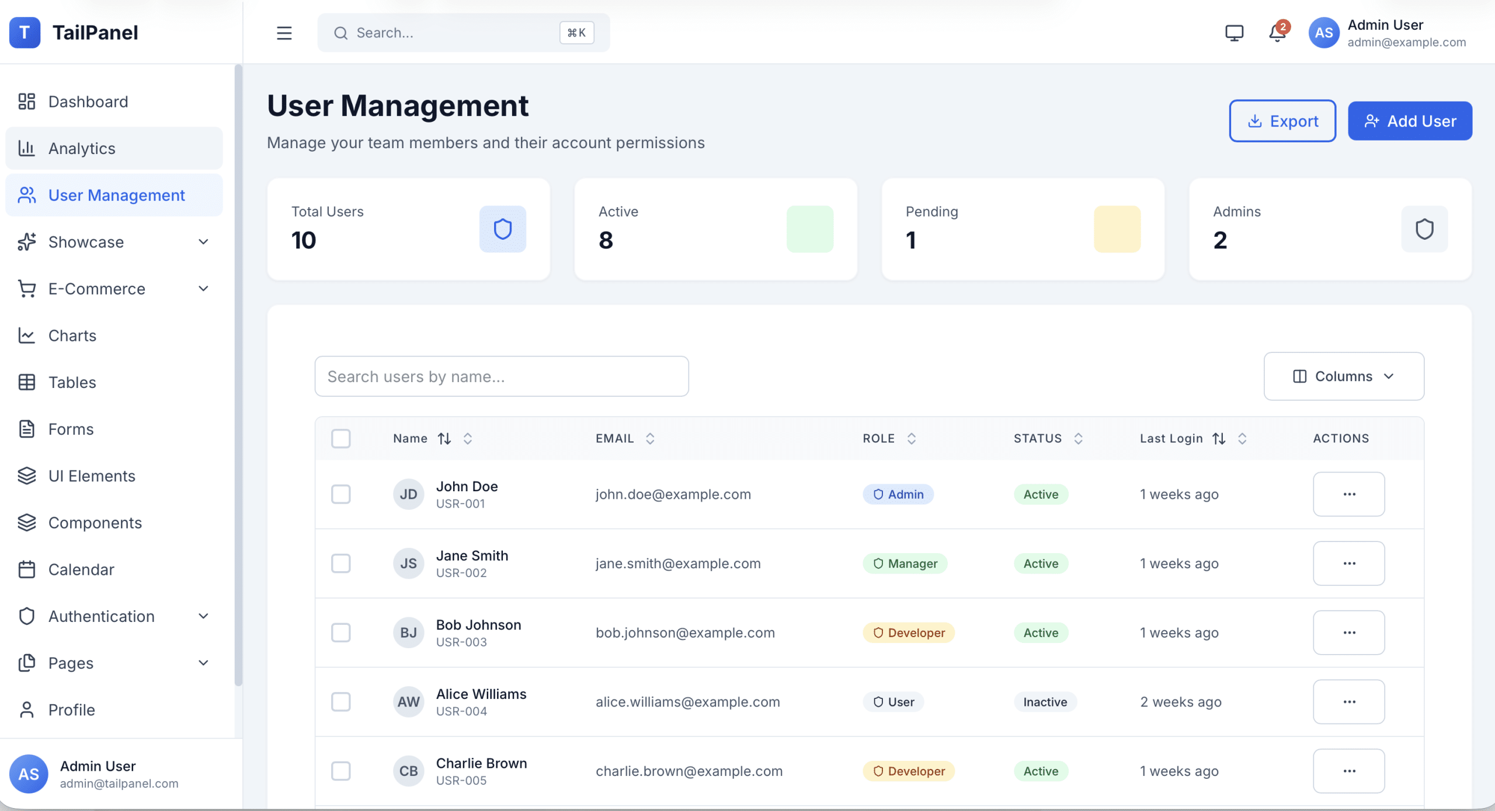This screenshot has height=811, width=1495.
Task: Click the hamburger menu sidebar toggle icon
Action: [284, 33]
